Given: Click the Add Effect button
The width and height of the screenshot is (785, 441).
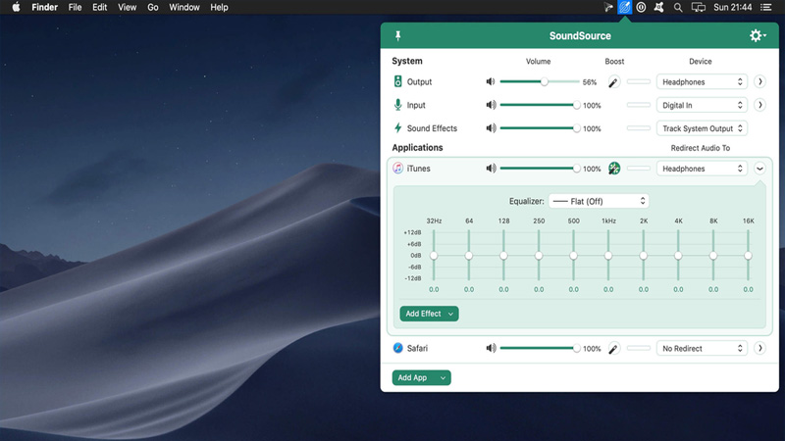Looking at the screenshot, I should tap(429, 314).
